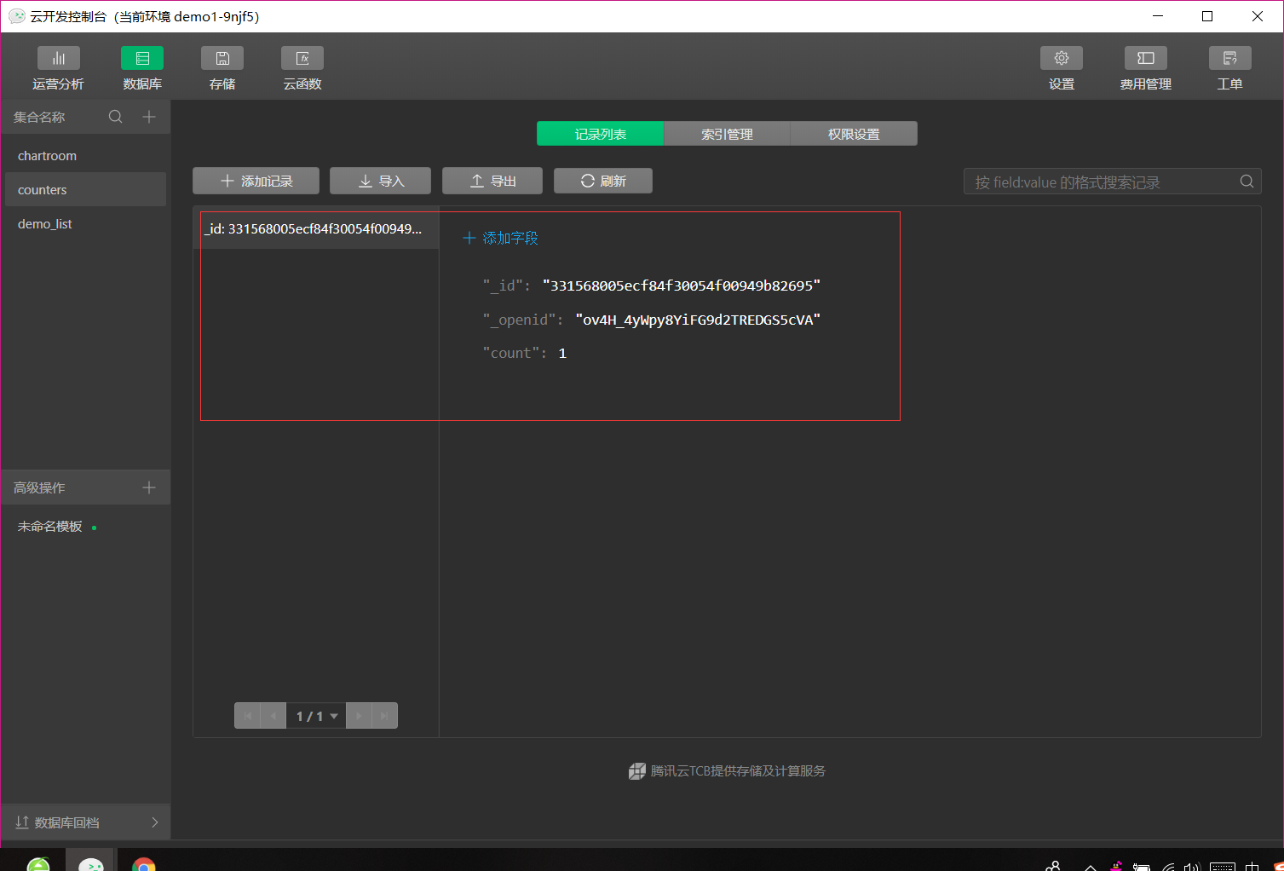The width and height of the screenshot is (1284, 871).
Task: Switch to the 记录列表 tab
Action: 601,134
